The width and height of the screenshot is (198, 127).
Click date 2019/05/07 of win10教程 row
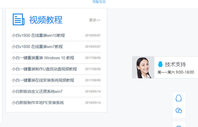point(93,35)
